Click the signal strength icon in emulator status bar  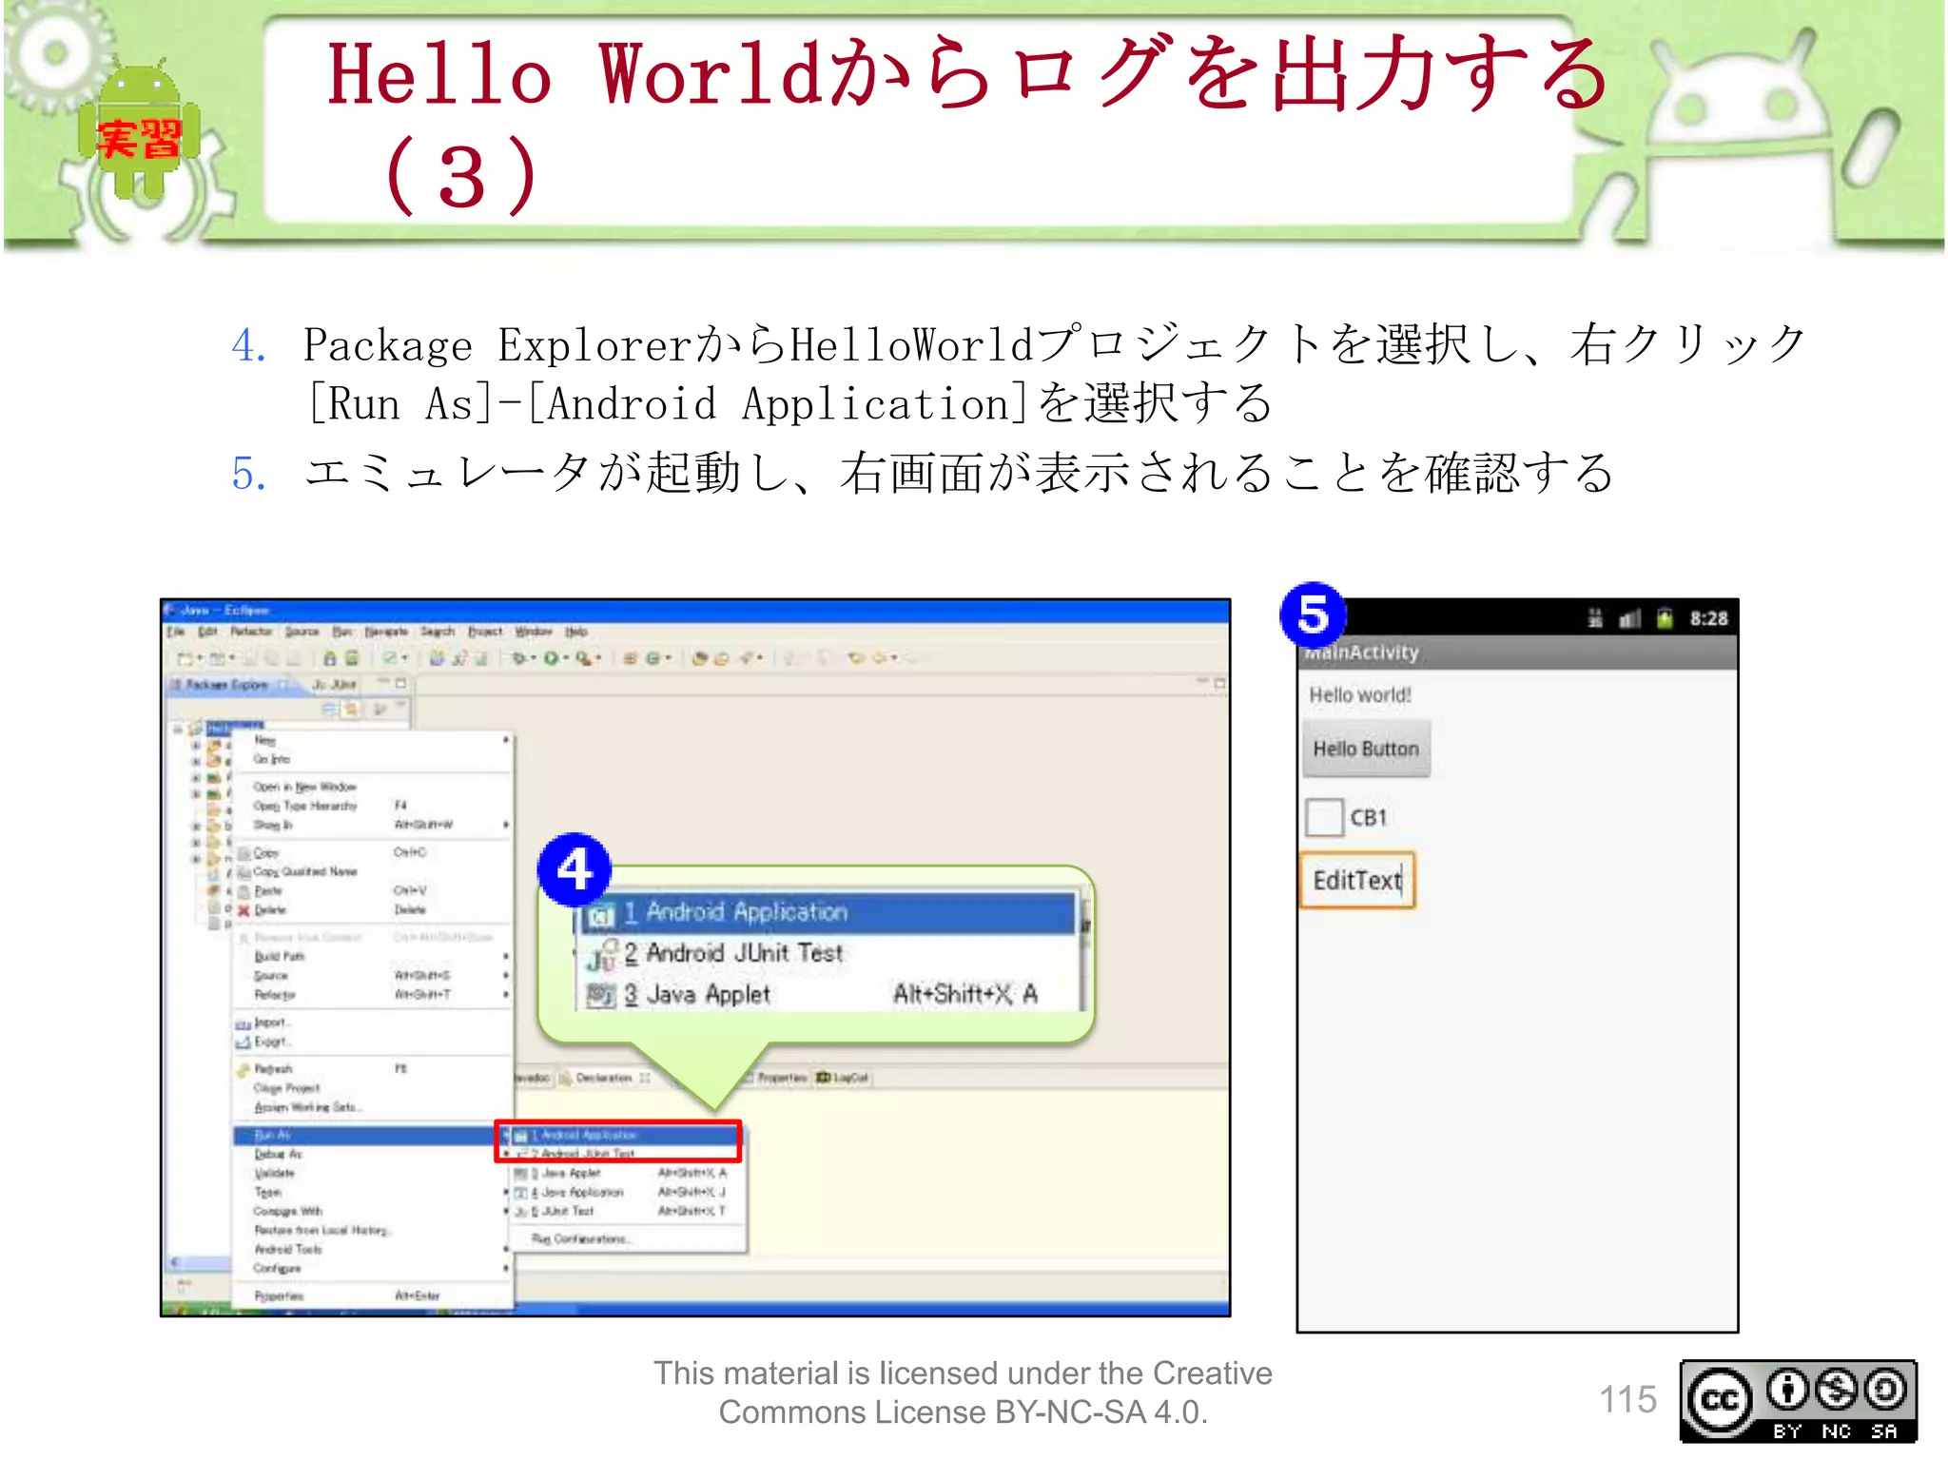pyautogui.click(x=1630, y=619)
